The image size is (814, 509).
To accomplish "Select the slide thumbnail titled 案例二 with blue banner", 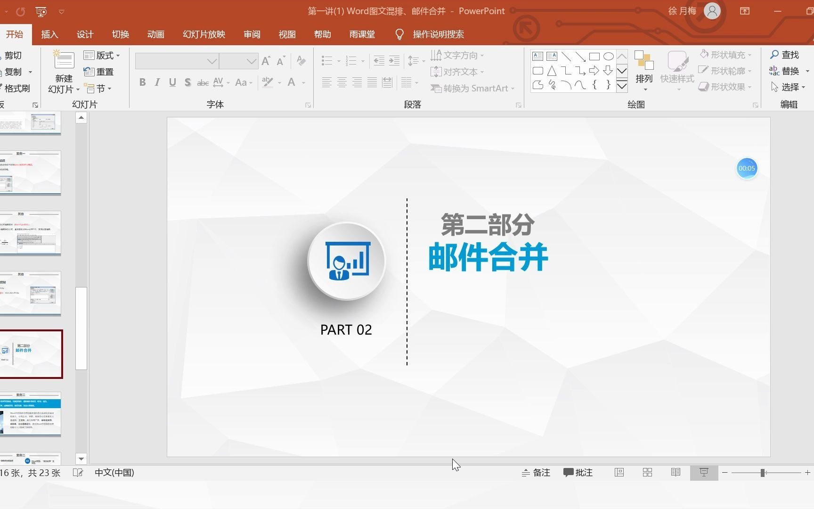I will tap(31, 414).
